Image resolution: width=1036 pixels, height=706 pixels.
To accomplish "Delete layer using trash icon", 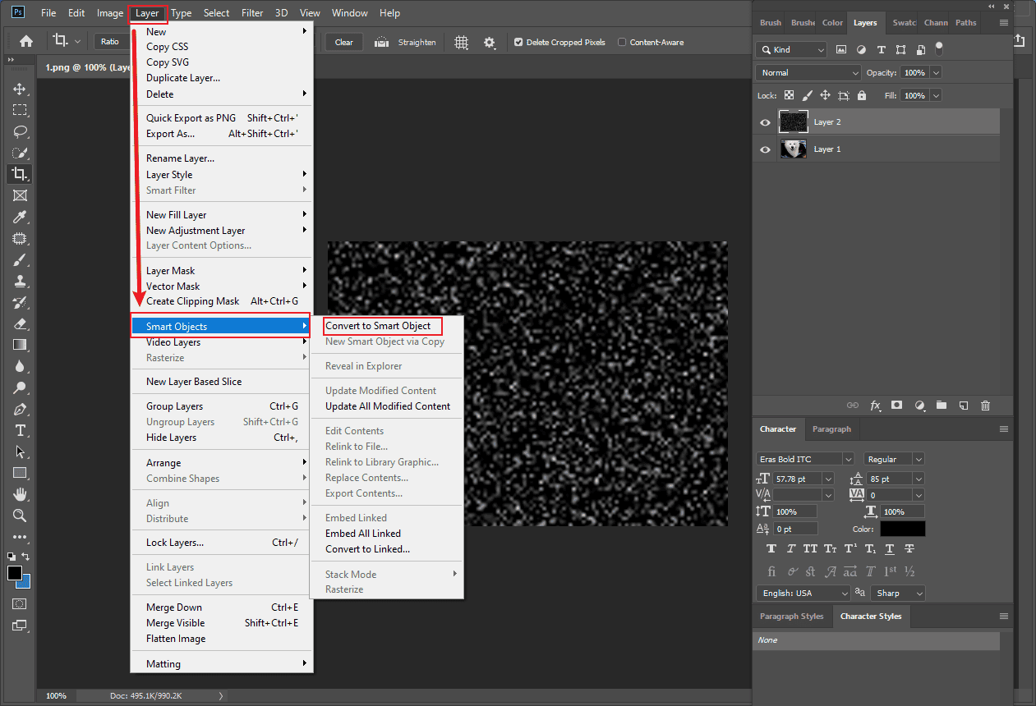I will [985, 405].
